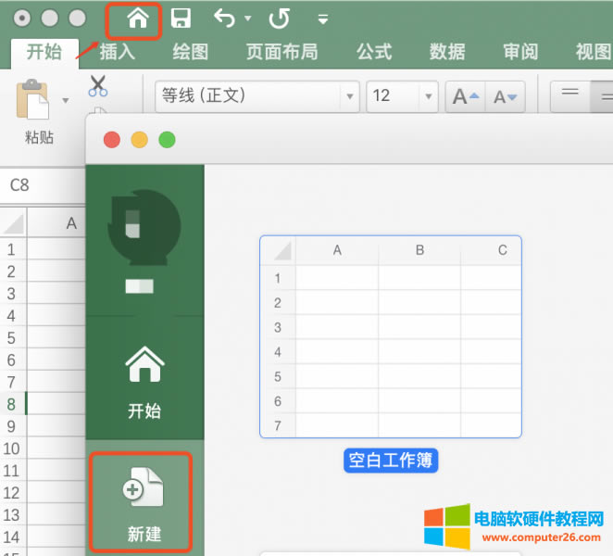Expand the undo history dropdown arrow
Screen dimensions: 613x556
click(248, 19)
